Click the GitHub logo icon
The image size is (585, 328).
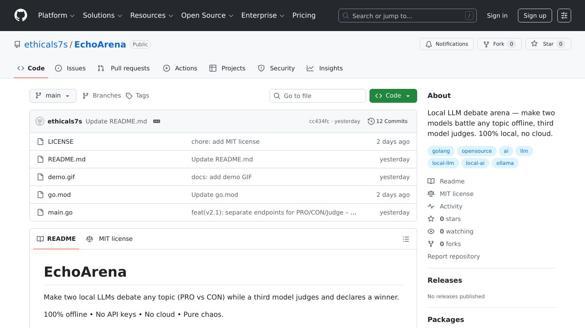(21, 16)
